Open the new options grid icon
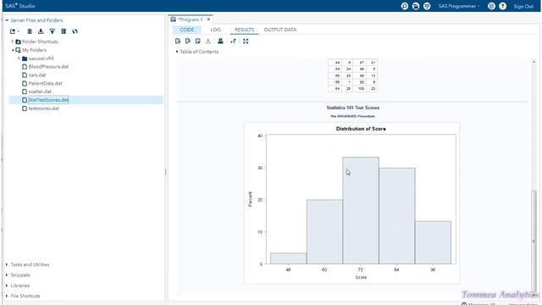This screenshot has height=305, width=542. [427, 6]
